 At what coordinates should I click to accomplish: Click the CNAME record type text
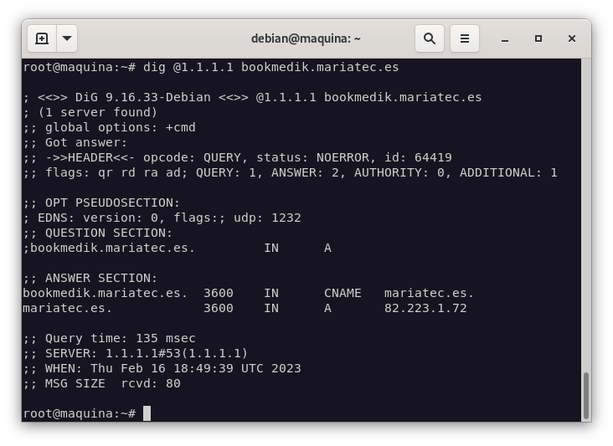pos(343,293)
